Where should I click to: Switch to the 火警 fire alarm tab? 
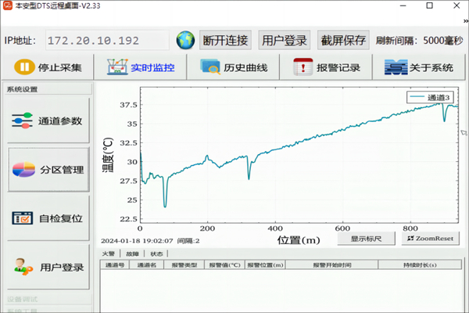[109, 254]
